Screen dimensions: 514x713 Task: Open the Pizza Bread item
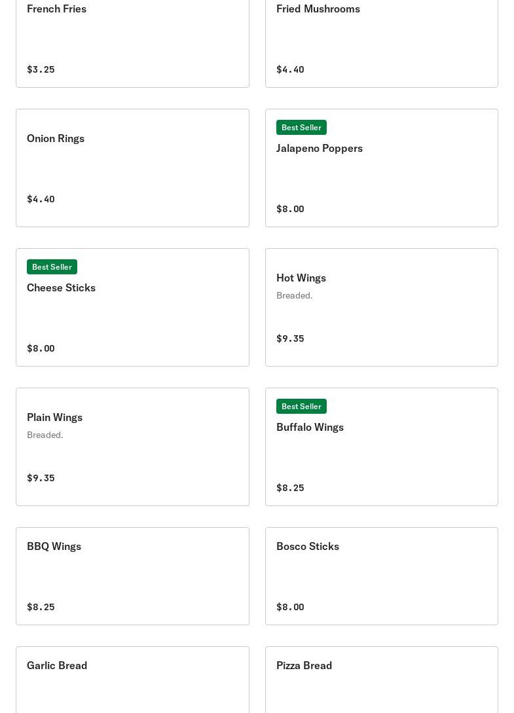tap(382, 680)
